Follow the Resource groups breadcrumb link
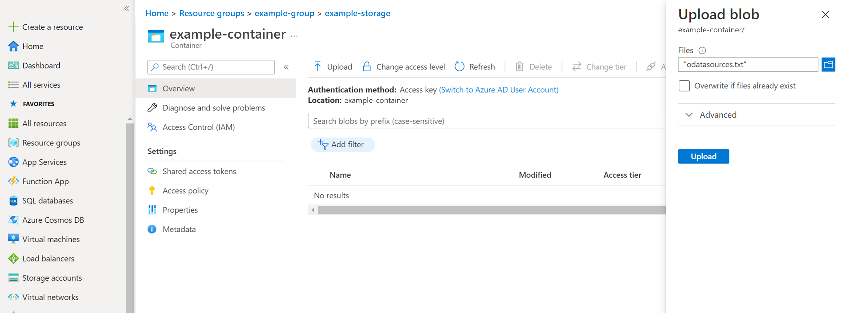 212,13
